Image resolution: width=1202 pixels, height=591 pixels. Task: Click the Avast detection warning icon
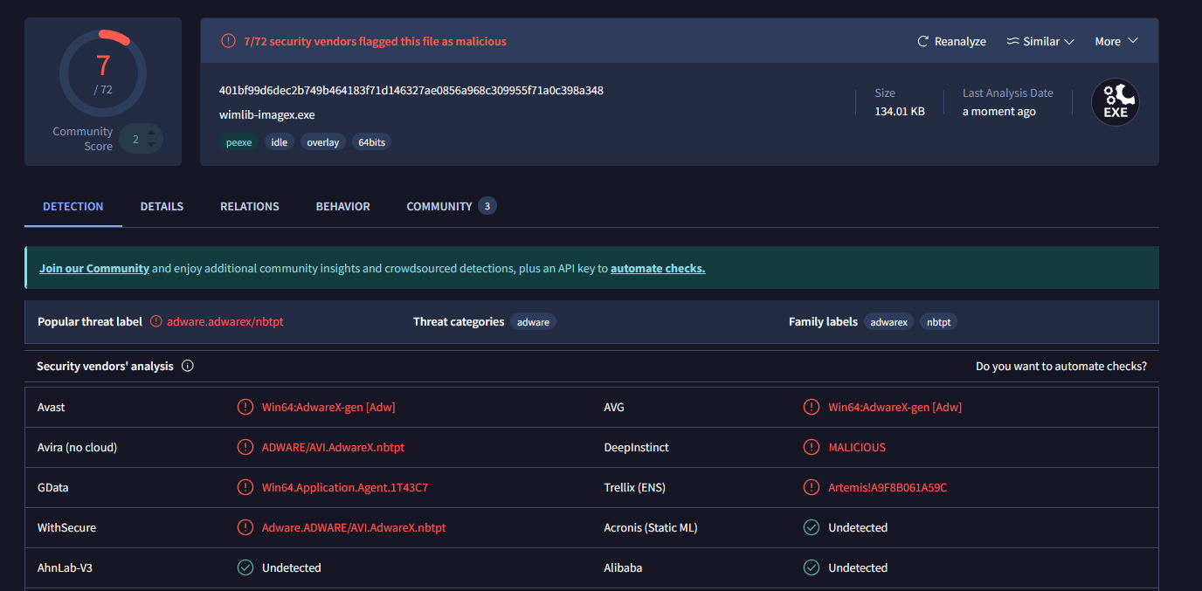pos(245,407)
